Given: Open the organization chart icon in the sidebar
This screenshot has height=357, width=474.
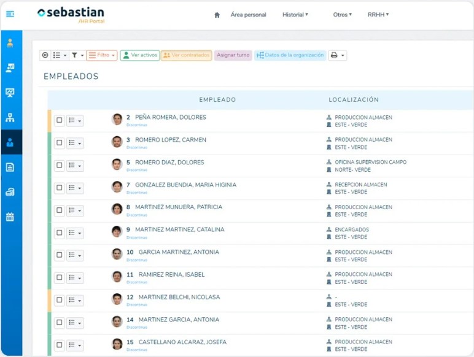Looking at the screenshot, I should [10, 118].
